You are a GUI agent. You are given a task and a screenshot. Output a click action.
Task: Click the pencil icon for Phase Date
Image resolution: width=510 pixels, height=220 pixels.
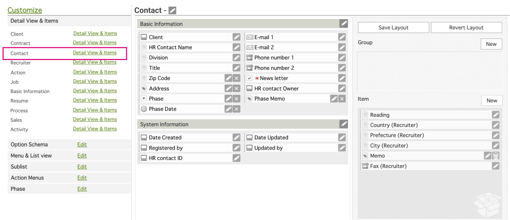[228, 109]
